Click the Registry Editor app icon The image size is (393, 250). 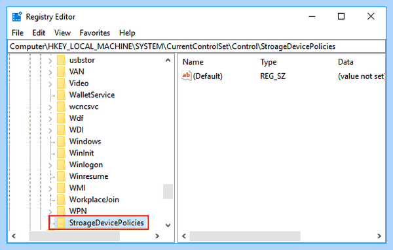17,17
